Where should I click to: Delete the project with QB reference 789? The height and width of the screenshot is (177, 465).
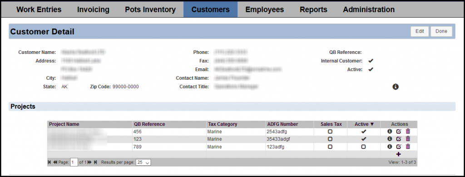[x=408, y=147]
